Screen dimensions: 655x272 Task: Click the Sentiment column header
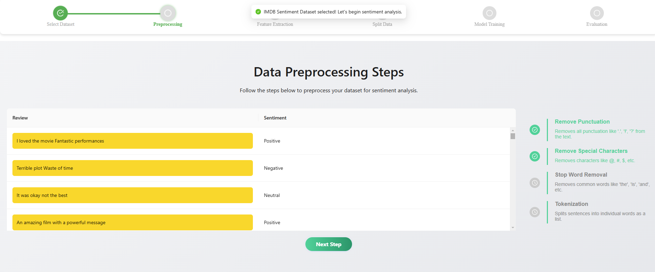click(x=275, y=118)
